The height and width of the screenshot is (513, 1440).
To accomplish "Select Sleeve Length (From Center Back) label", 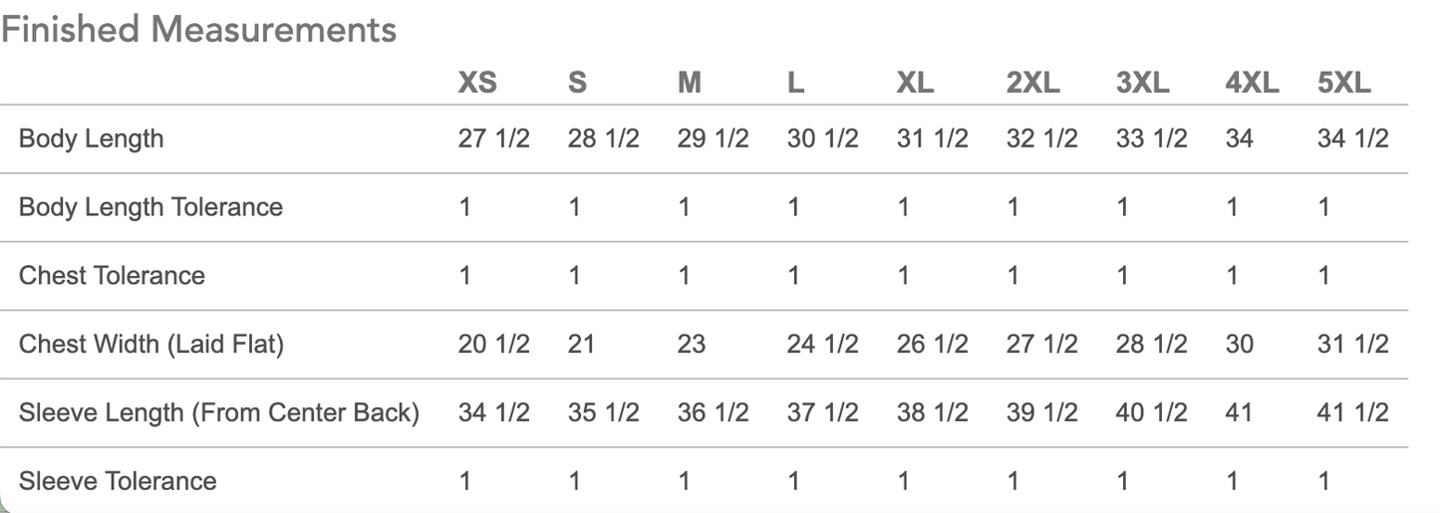I will (219, 412).
